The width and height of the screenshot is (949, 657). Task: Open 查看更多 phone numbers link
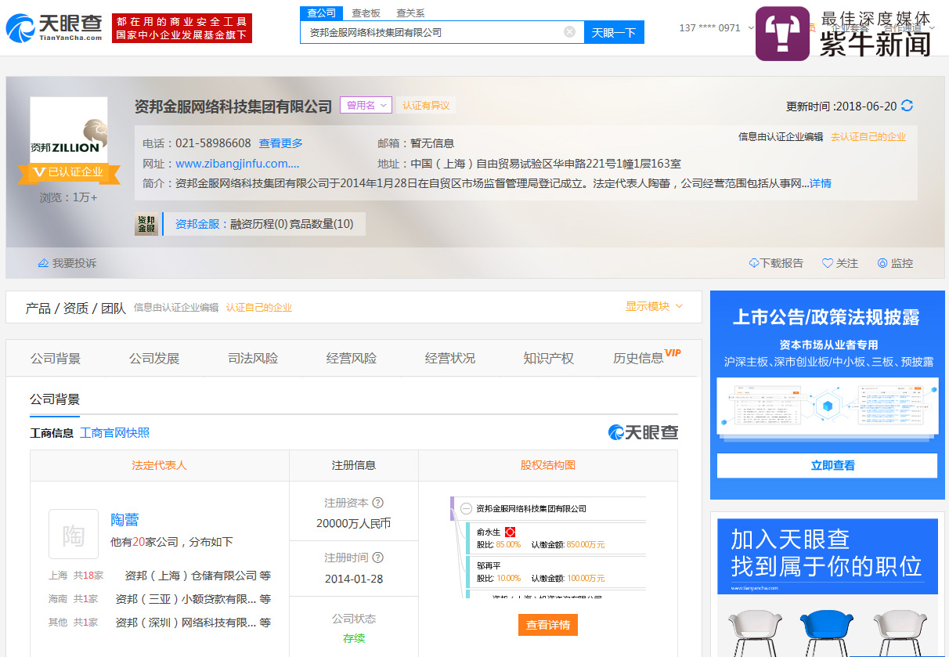[280, 143]
